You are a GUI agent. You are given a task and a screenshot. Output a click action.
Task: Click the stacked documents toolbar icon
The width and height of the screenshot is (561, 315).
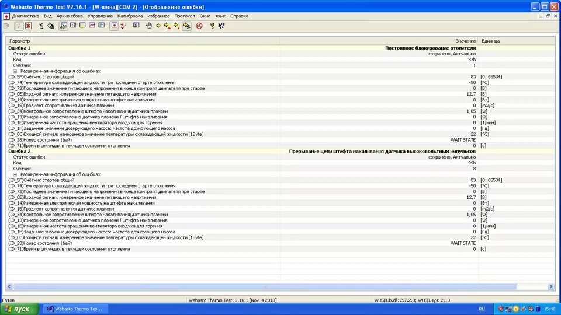[50, 26]
